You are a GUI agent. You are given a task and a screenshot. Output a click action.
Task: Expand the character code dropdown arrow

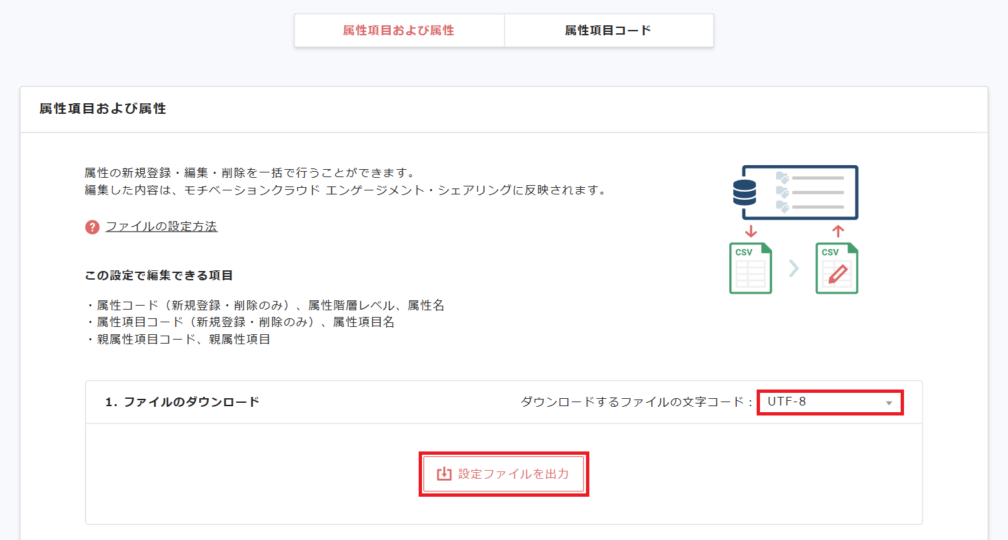click(x=889, y=402)
